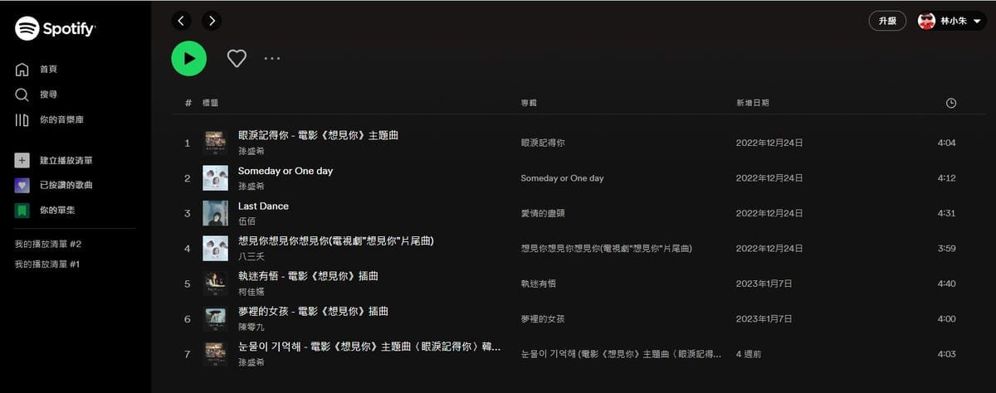The width and height of the screenshot is (996, 393).
Task: Click the 4 週前 added date
Action: coord(749,354)
